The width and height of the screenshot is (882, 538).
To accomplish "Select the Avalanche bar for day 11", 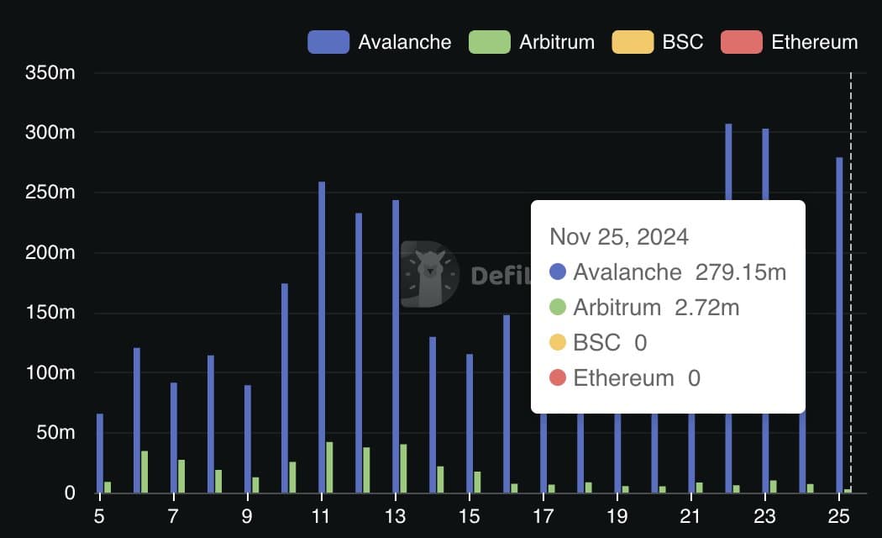I will click(x=322, y=337).
